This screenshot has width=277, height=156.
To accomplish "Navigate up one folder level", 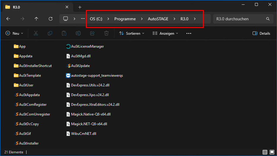I will [36, 19].
